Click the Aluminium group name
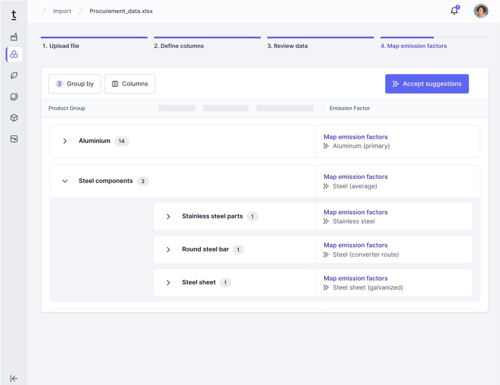The width and height of the screenshot is (500, 385). pos(94,141)
